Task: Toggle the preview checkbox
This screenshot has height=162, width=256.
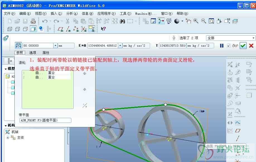Action: coord(229,46)
